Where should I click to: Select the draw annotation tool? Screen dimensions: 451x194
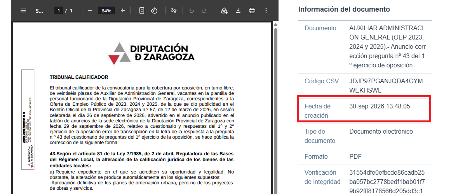coord(174,10)
